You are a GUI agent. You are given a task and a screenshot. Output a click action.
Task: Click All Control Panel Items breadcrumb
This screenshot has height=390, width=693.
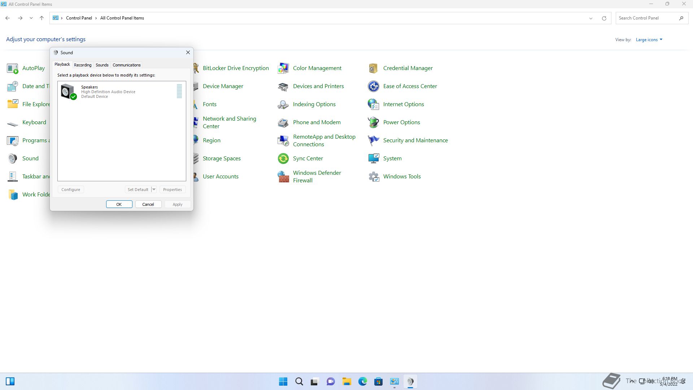tap(122, 18)
